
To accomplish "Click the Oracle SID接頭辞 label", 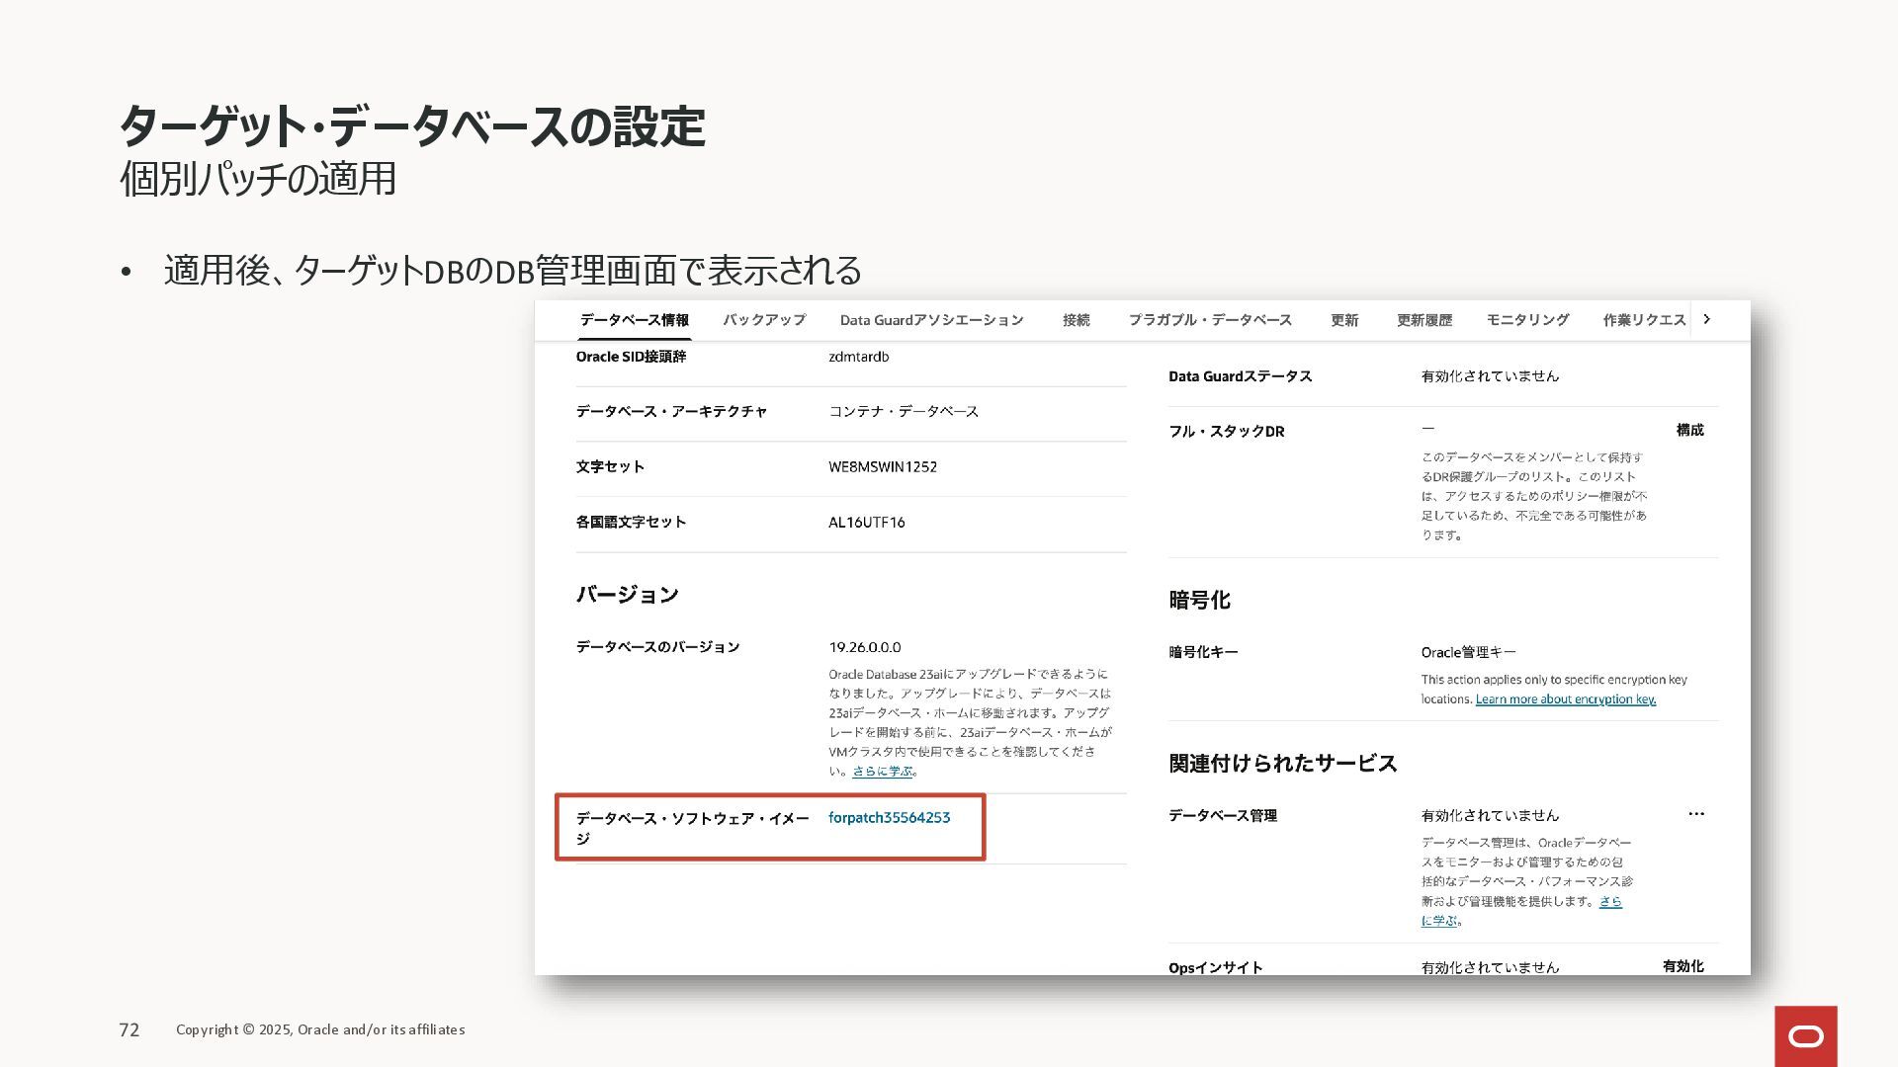I will coord(631,357).
